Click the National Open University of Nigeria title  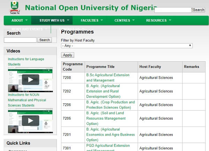pyautogui.click(x=91, y=8)
